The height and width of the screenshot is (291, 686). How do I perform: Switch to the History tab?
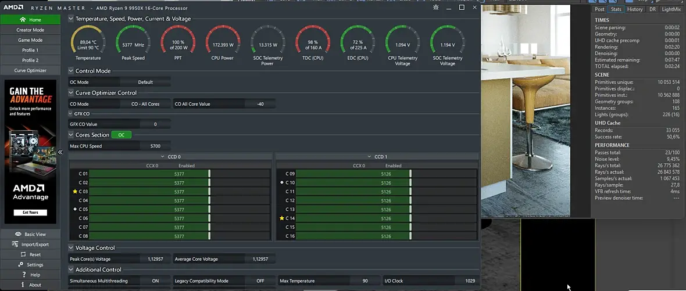point(635,9)
